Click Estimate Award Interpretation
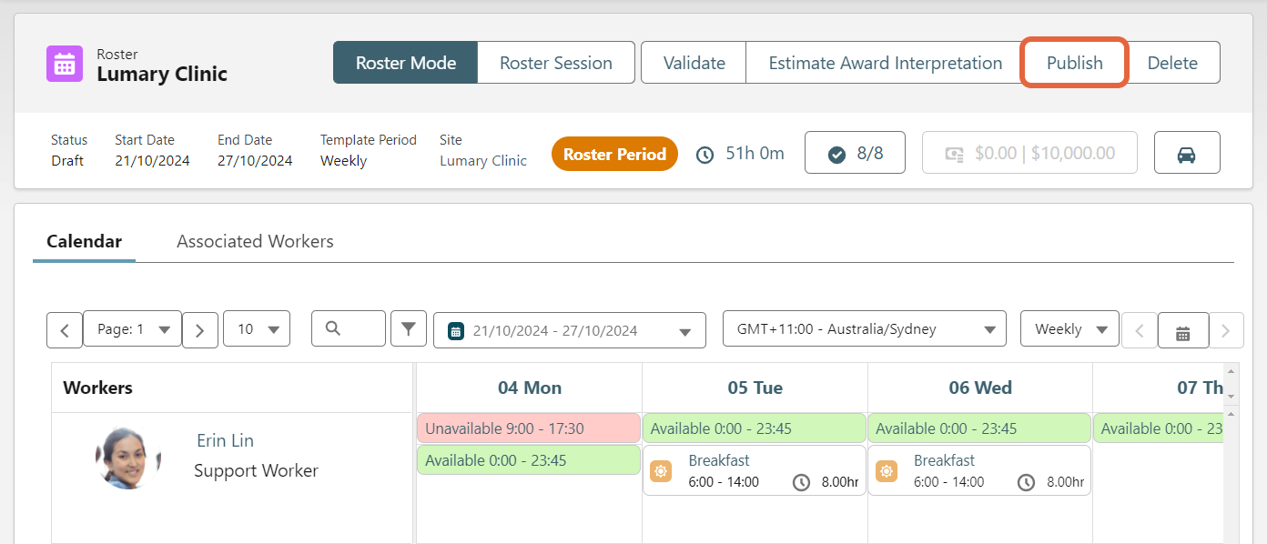Image resolution: width=1267 pixels, height=544 pixels. (x=883, y=62)
